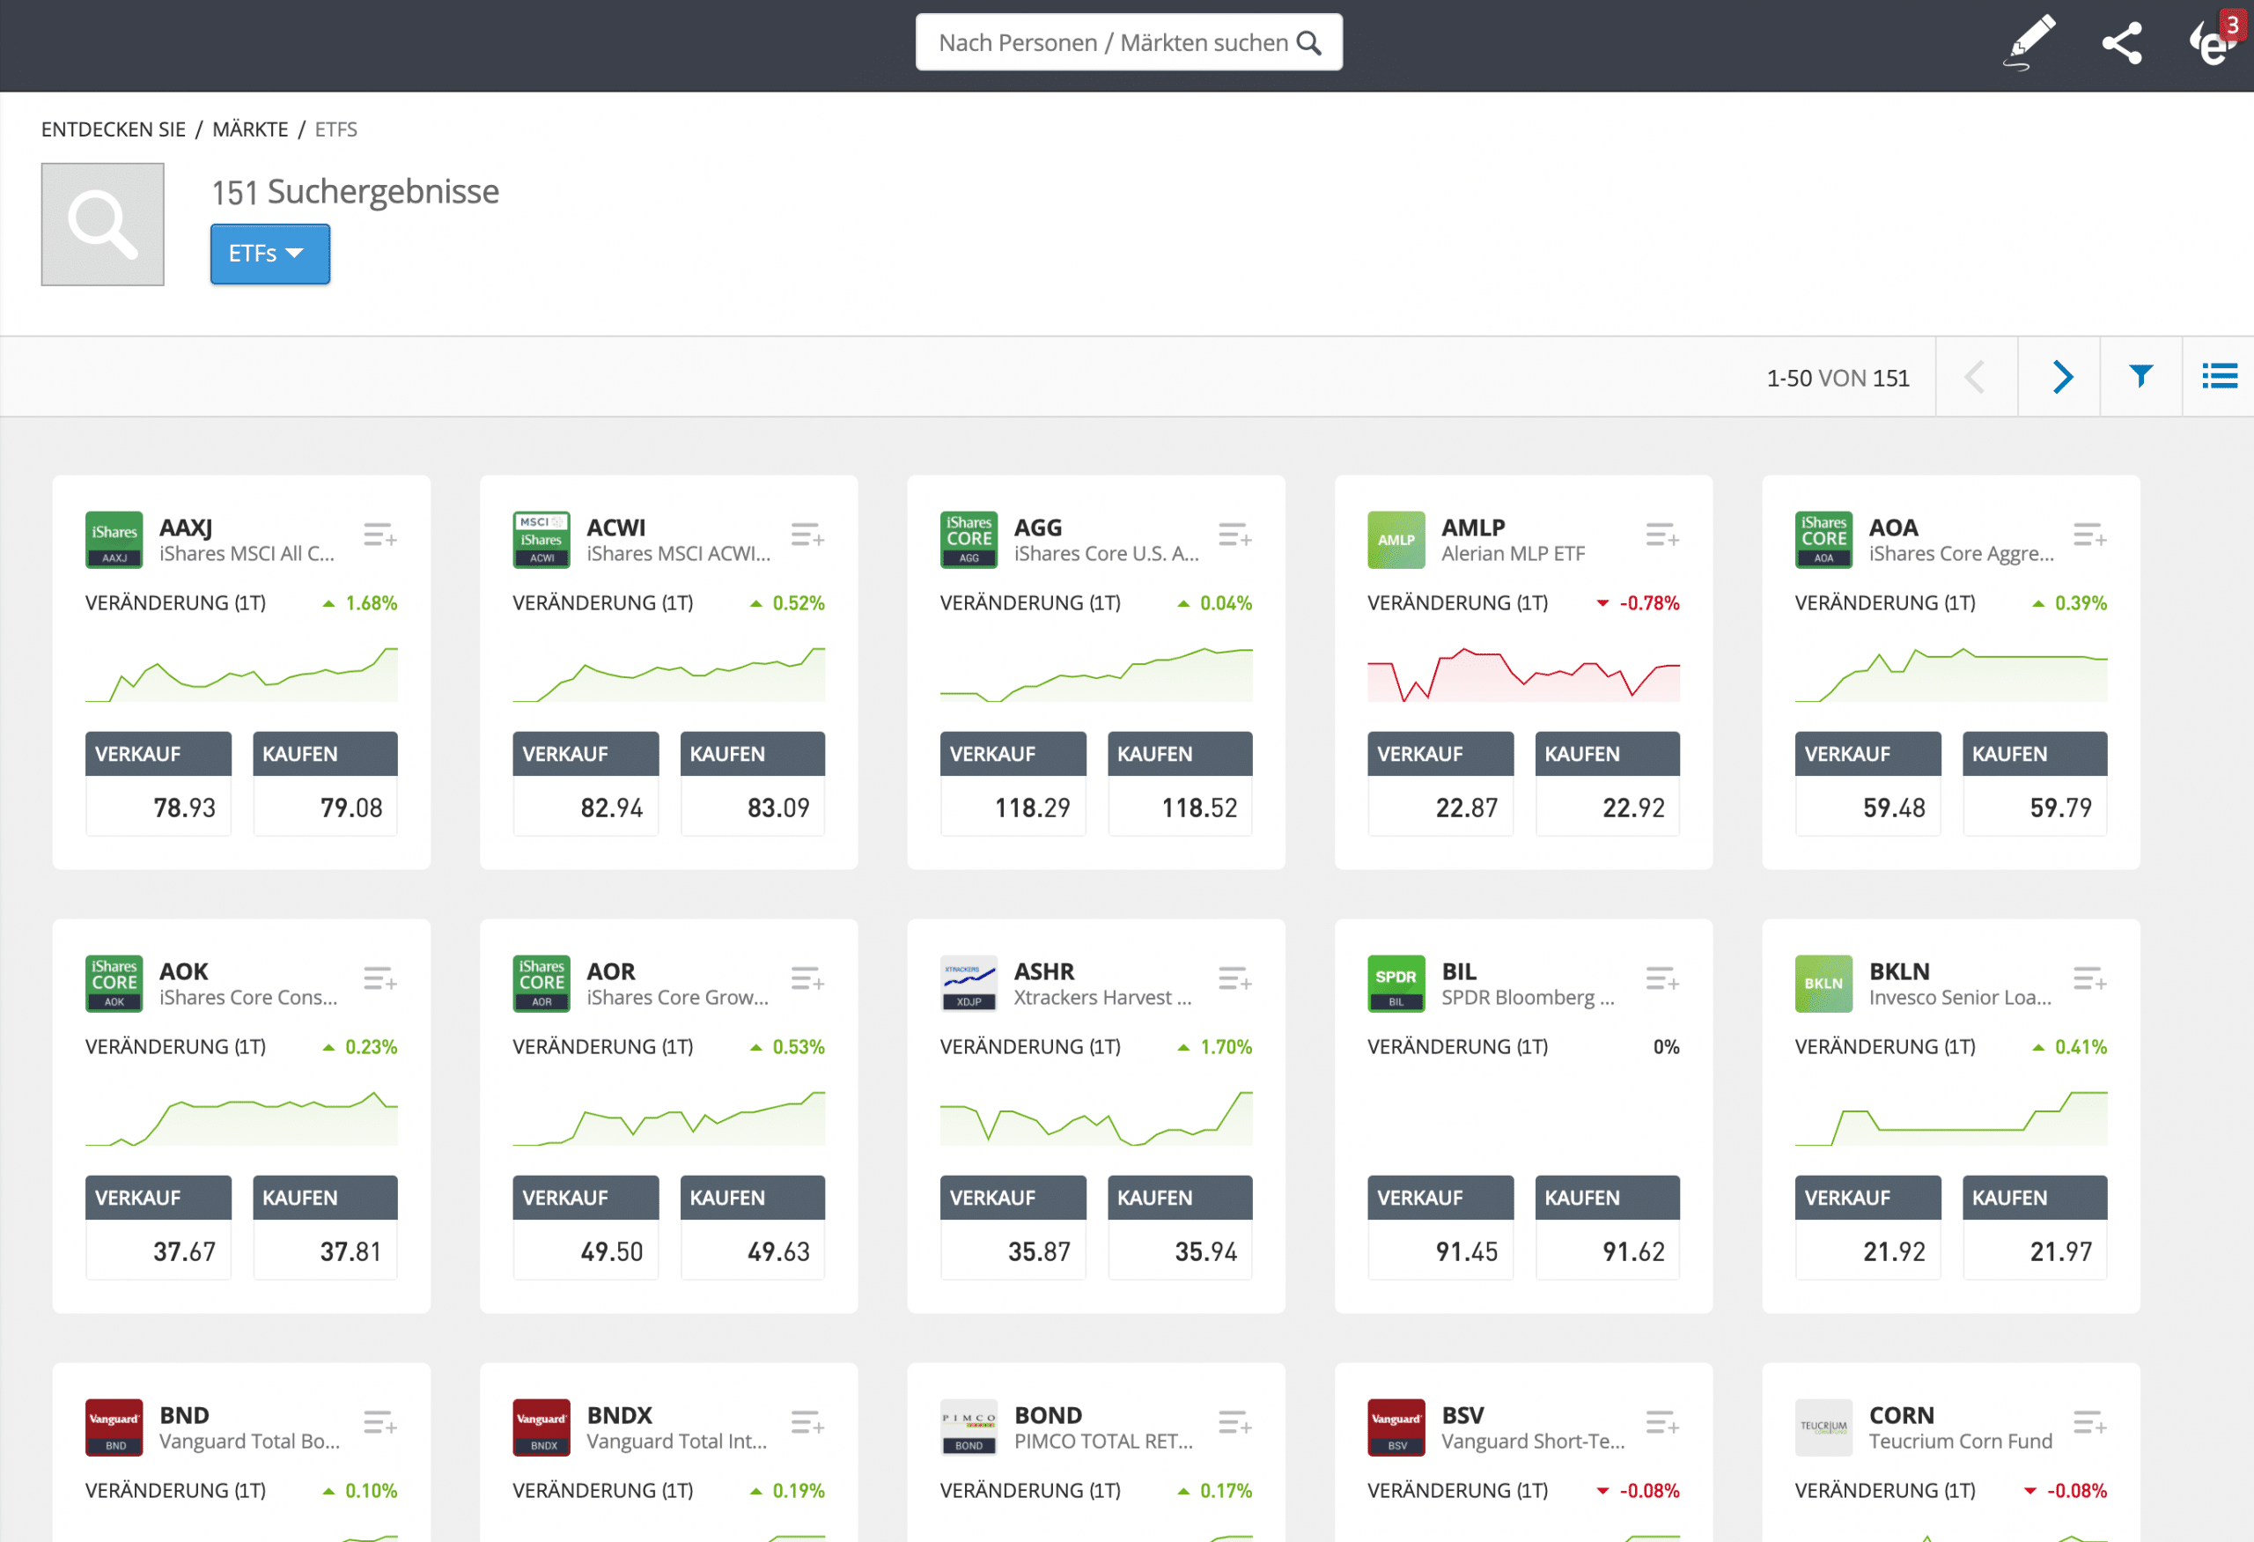Click 'PIMCO TOTAL RET...' name
This screenshot has height=1542, width=2254.
(x=1104, y=1442)
